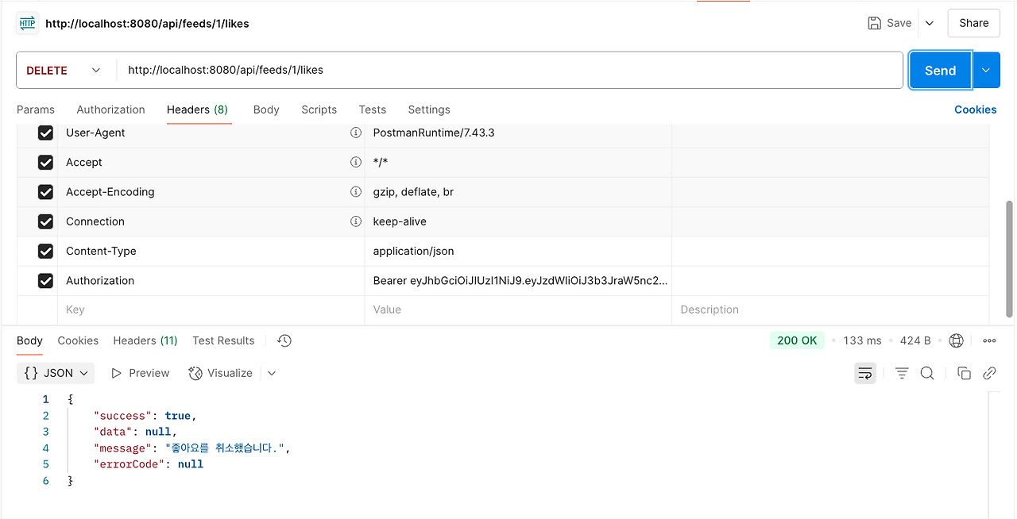This screenshot has width=1017, height=519.
Task: Open the Cookies link
Action: (x=975, y=110)
